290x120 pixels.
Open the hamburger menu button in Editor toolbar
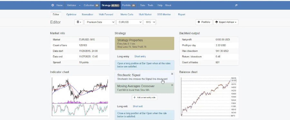point(79,22)
